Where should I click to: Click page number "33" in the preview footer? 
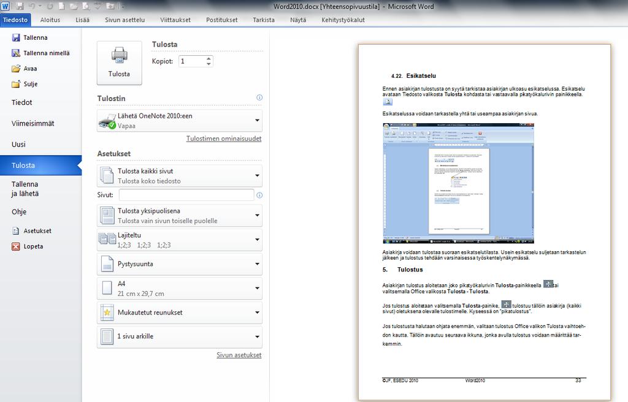[578, 381]
